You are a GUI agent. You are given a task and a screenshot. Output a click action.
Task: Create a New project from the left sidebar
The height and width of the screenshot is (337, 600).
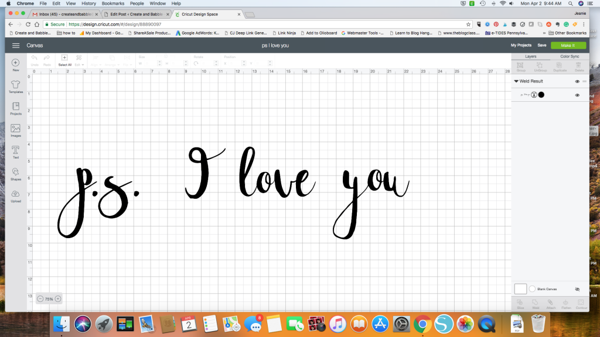point(16,64)
